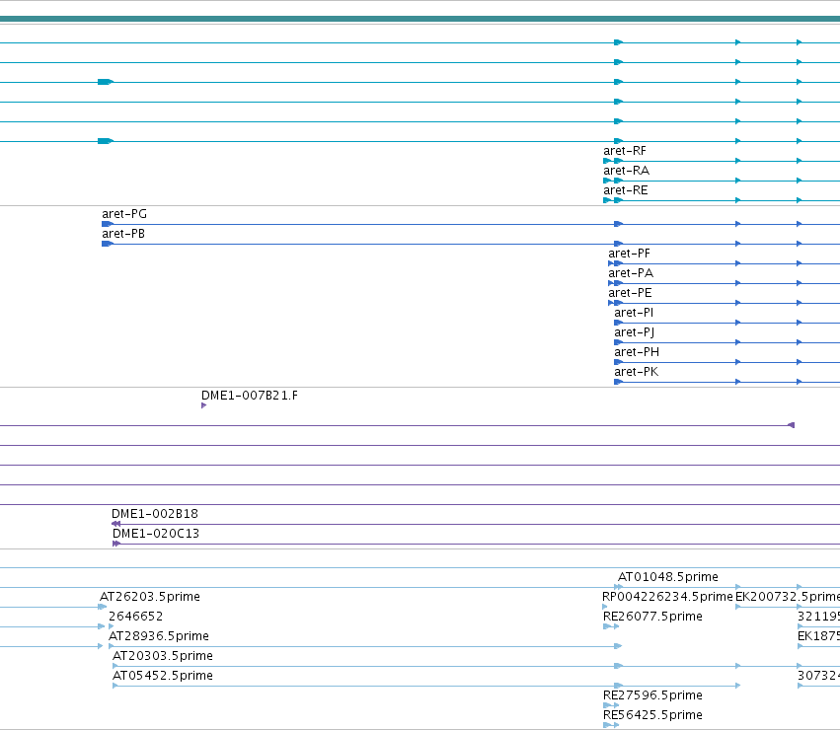The width and height of the screenshot is (840, 730).
Task: Click the DME1-002B18 label
Action: tap(155, 514)
